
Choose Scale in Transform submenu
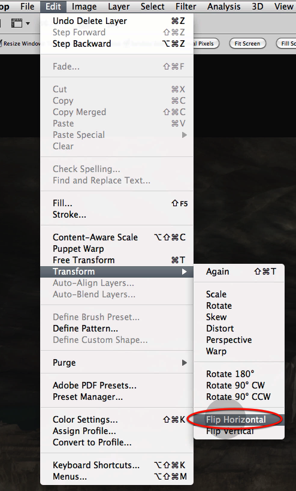coord(239,294)
